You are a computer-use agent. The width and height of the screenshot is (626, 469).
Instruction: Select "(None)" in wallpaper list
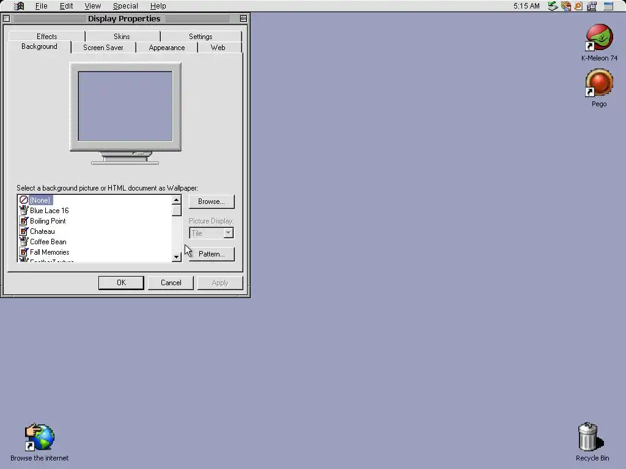tap(40, 200)
